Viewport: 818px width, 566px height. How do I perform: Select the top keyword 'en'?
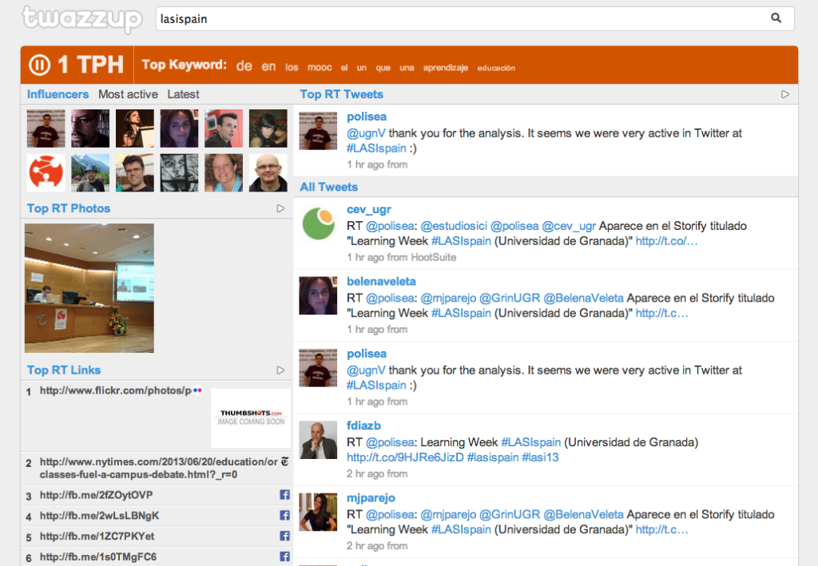(x=268, y=66)
